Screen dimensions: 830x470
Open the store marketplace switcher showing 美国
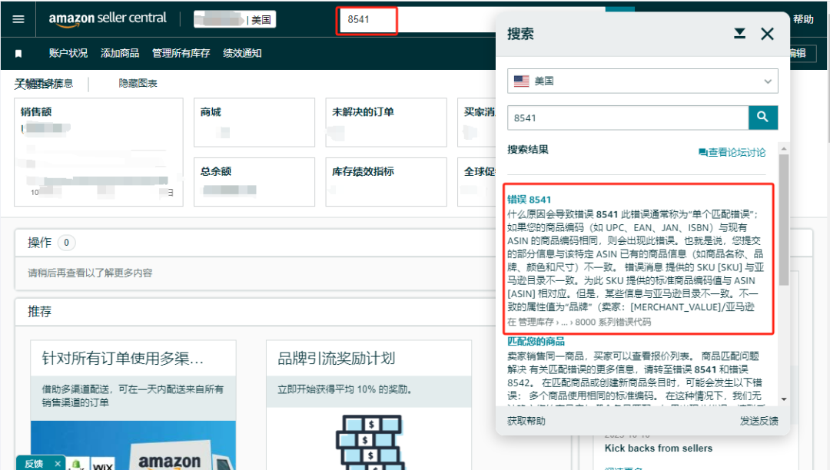[234, 20]
